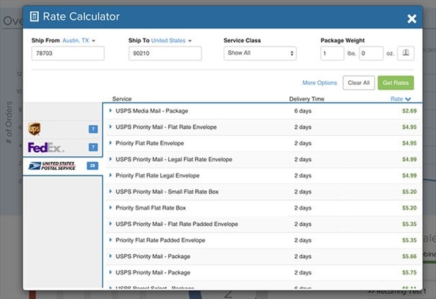Expand USPS Media Mail - Package row

(x=110, y=111)
